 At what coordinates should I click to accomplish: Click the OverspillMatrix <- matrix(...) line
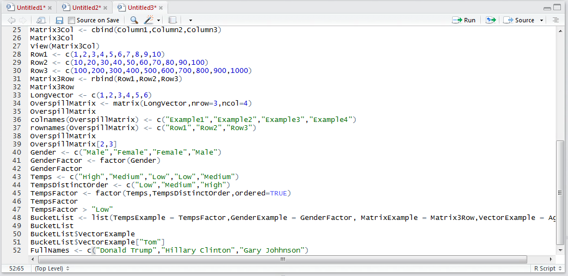click(141, 103)
